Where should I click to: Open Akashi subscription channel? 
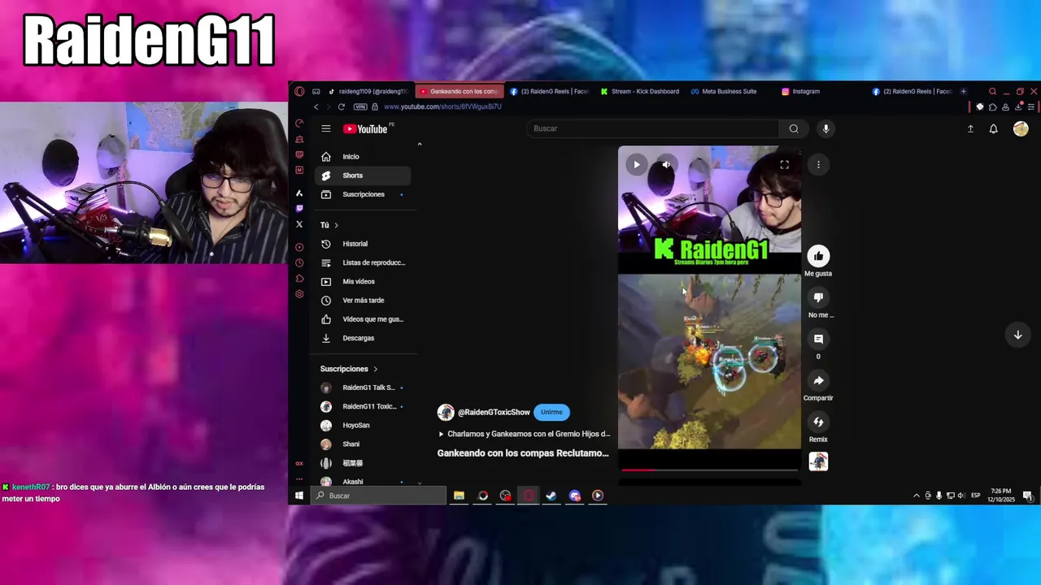click(x=361, y=481)
